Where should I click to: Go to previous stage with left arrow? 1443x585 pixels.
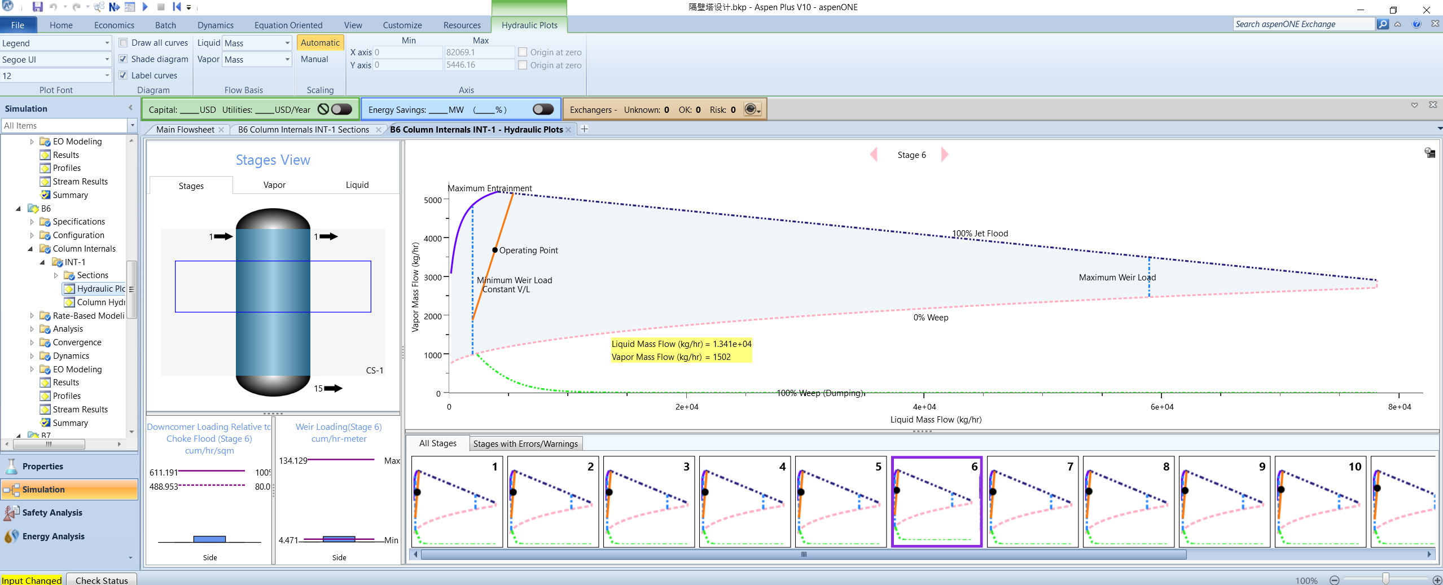[x=874, y=155]
